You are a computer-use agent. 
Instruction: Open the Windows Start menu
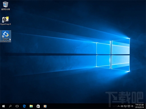tap(4, 106)
